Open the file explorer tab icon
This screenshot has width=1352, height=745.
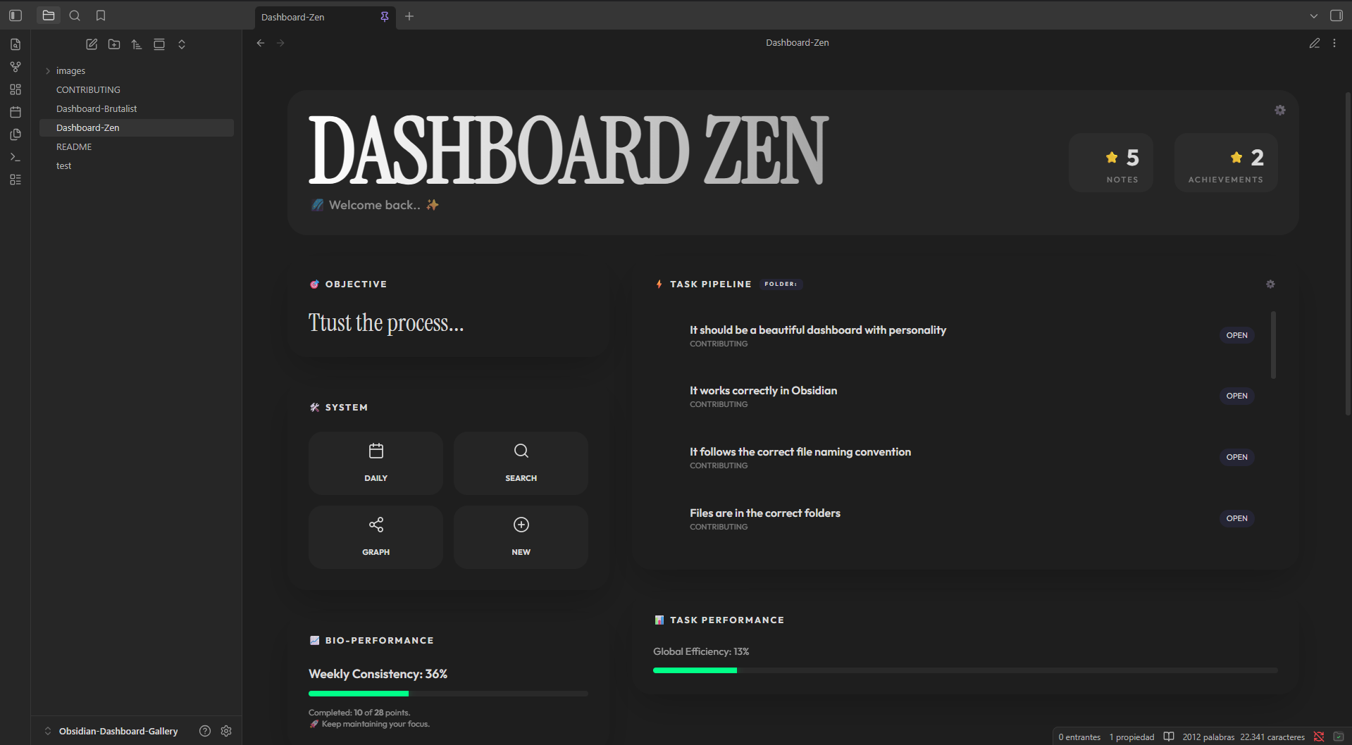(49, 15)
